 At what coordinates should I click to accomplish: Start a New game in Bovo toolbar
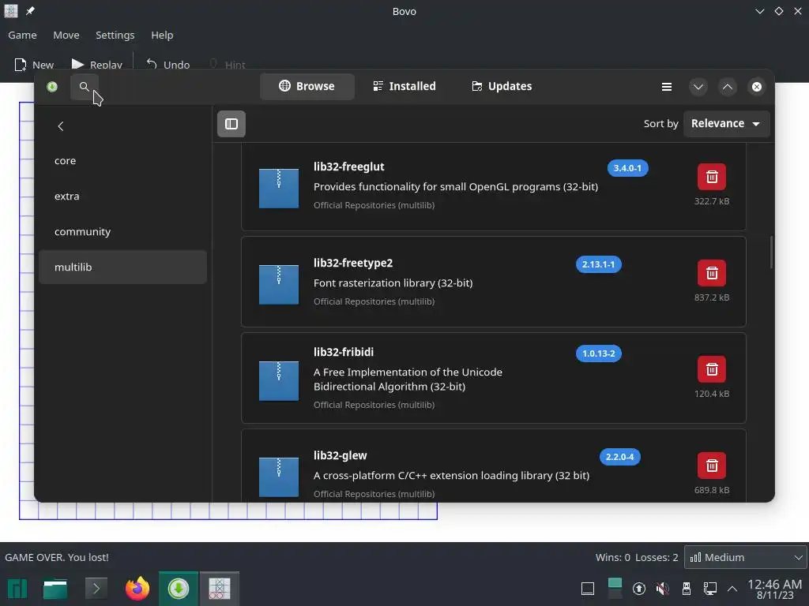[34, 65]
